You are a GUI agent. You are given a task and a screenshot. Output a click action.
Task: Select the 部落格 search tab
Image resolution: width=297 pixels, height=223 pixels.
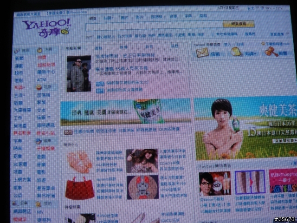(x=156, y=17)
